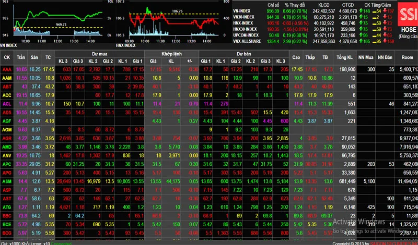
Task: Click the TC column header
Action: point(48,57)
